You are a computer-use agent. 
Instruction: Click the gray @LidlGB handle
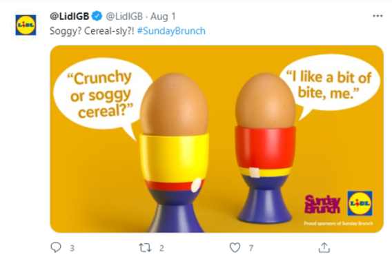point(124,17)
